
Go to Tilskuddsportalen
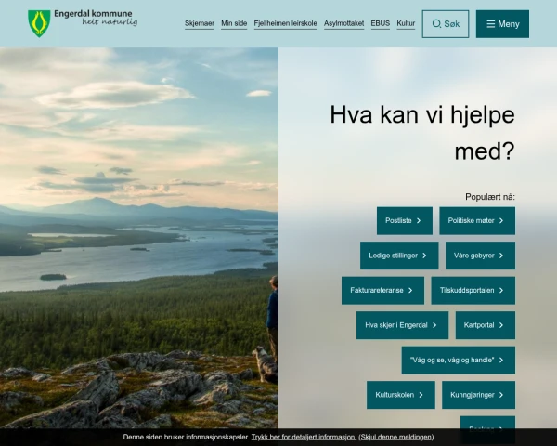pos(473,291)
